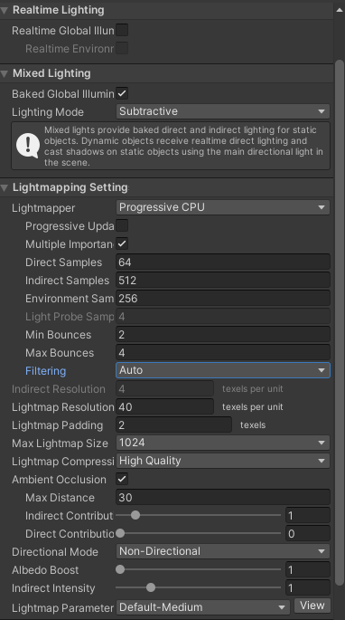Click the Min Bounces field
The width and height of the screenshot is (345, 620).
[223, 335]
